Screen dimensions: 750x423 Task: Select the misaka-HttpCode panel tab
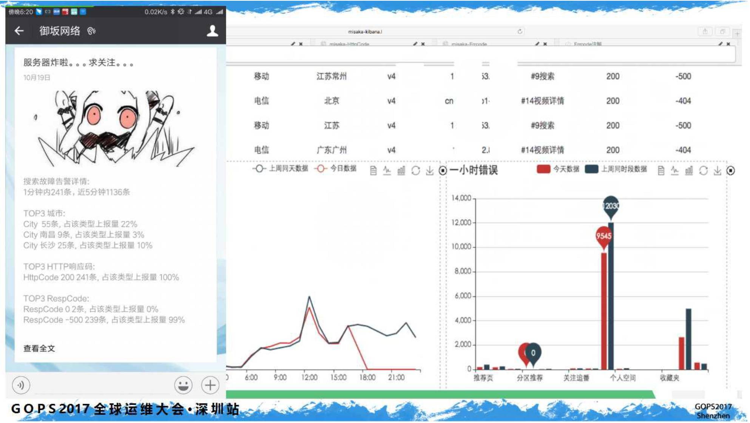[x=349, y=44]
